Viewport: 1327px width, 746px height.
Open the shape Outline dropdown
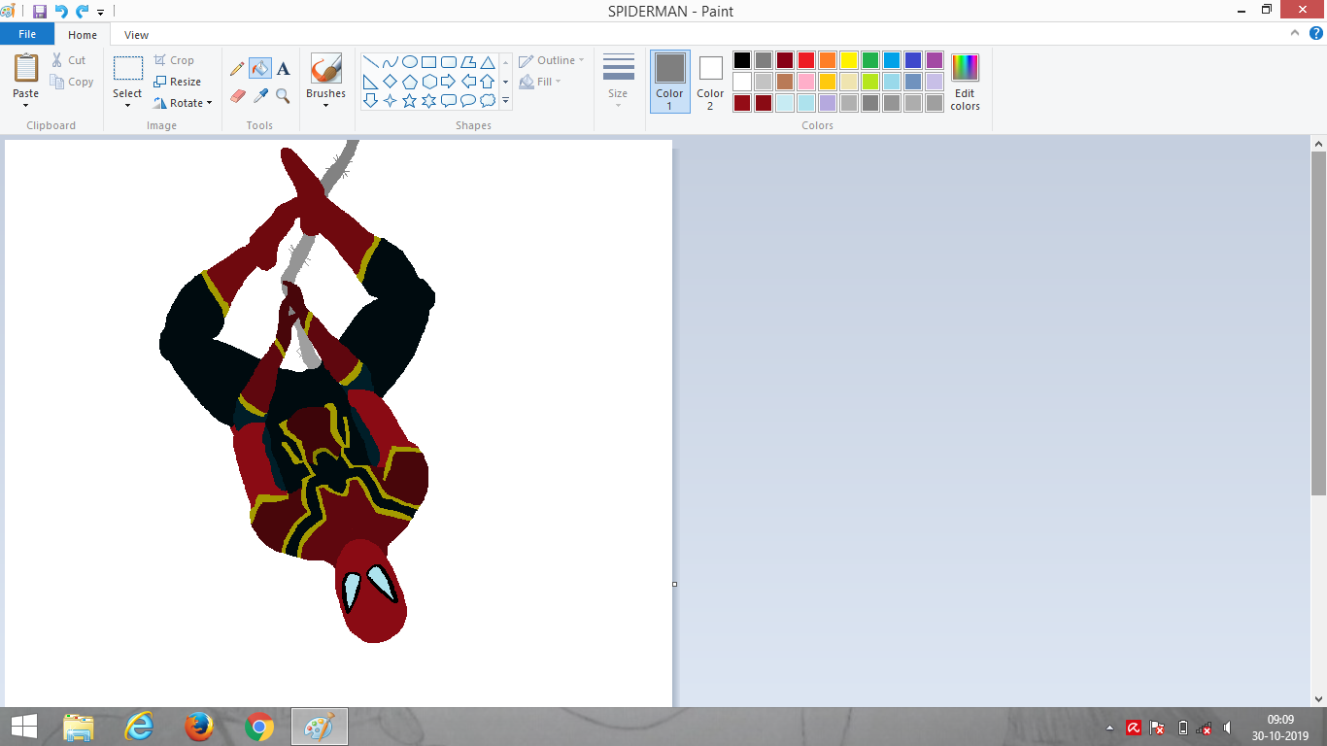point(552,60)
